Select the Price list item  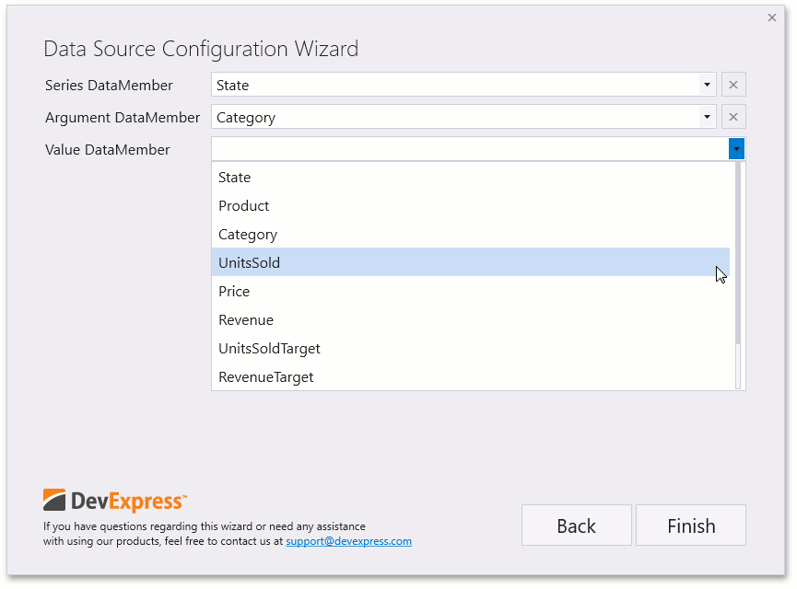[x=471, y=291]
